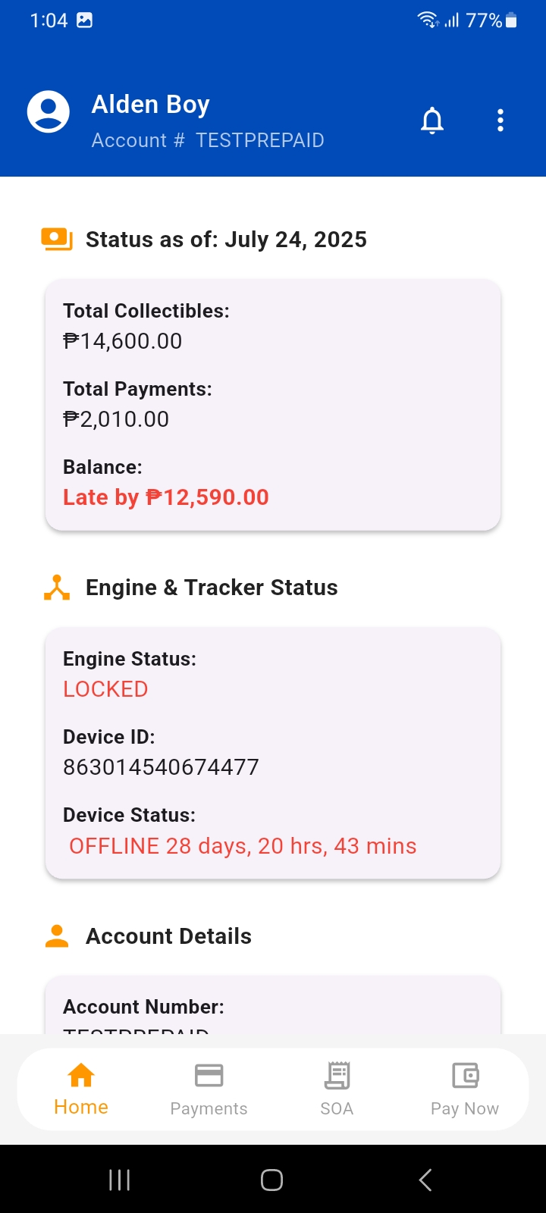Open the three-dot overflow menu
The image size is (546, 1213).
[500, 121]
